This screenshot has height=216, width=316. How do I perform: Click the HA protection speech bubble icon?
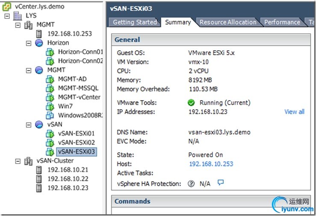pos(221,182)
